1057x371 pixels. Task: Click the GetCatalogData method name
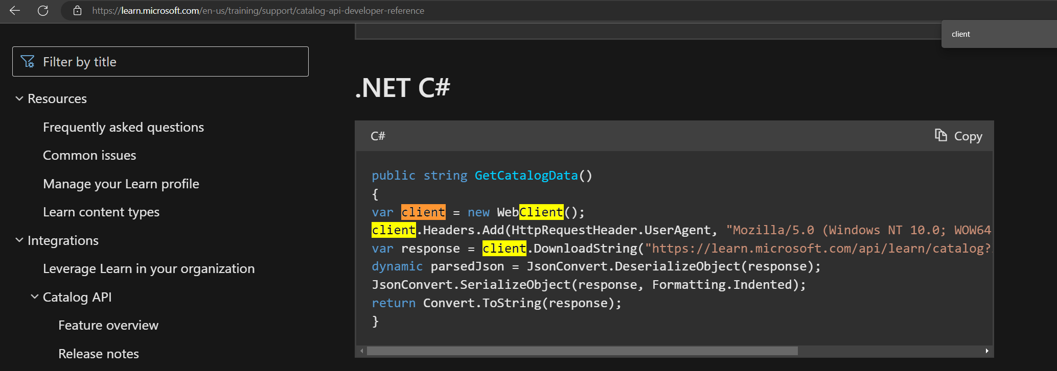(526, 176)
